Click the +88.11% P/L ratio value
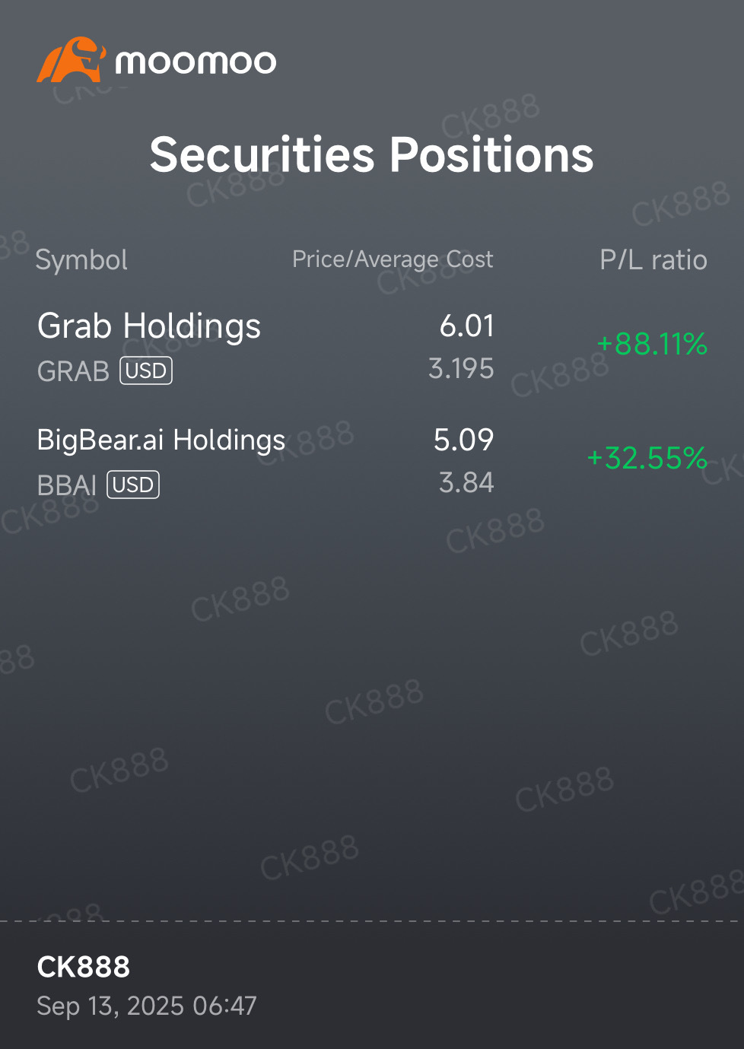744x1049 pixels. click(x=652, y=344)
